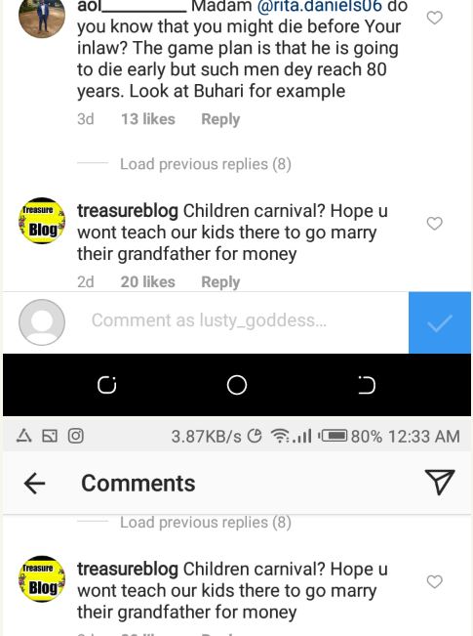The height and width of the screenshot is (636, 473).
Task: Tap the Android back navigation button
Action: coord(367,385)
